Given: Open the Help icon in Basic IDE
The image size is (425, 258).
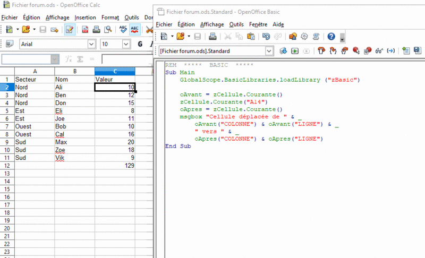Looking at the screenshot, I should pos(331,37).
